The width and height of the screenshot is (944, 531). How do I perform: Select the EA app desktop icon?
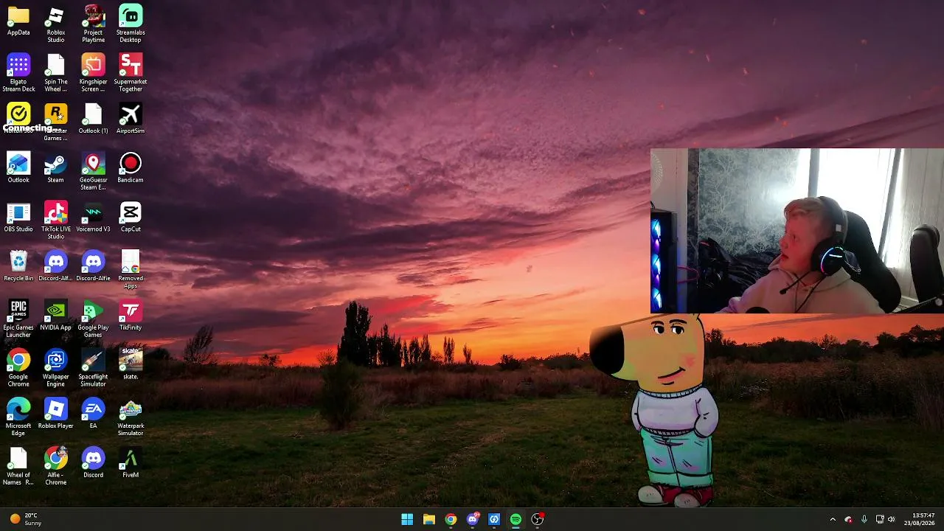point(93,409)
